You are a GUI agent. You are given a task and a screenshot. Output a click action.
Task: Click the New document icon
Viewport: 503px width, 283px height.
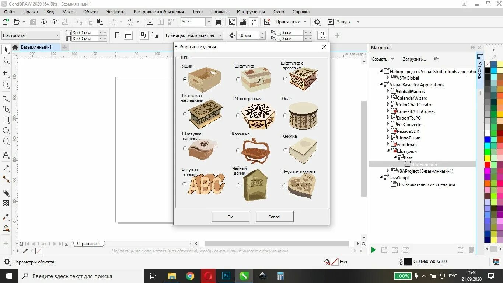[6, 22]
